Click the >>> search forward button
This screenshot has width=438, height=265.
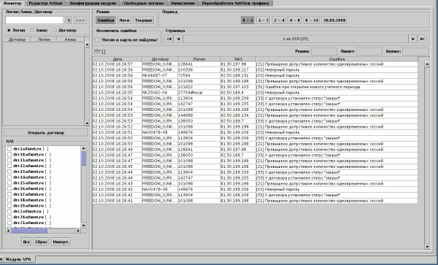coord(80,20)
